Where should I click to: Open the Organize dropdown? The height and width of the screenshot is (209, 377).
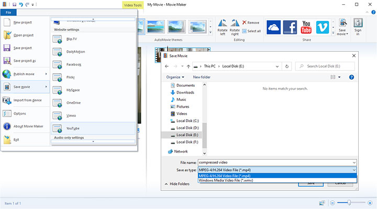pyautogui.click(x=175, y=77)
